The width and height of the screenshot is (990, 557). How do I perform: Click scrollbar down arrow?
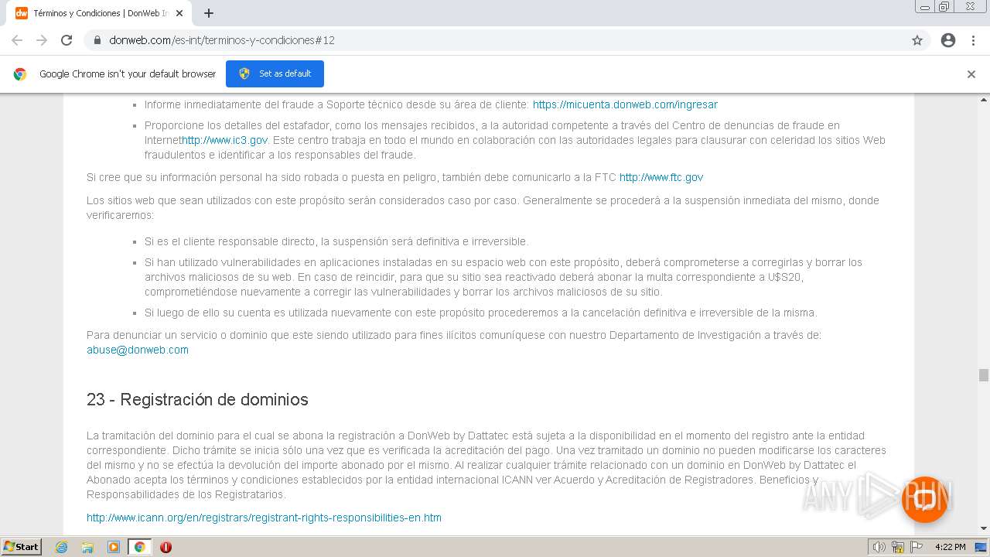(x=984, y=528)
